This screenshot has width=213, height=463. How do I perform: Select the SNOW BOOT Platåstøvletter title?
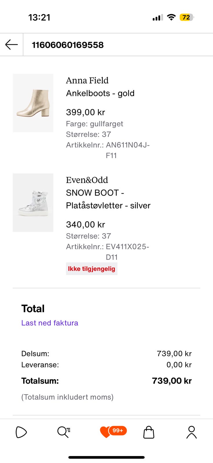(108, 199)
